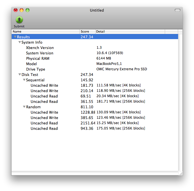Screen dimensions: 194x191
Task: Zoom the window with the green button
Action: 28,10
